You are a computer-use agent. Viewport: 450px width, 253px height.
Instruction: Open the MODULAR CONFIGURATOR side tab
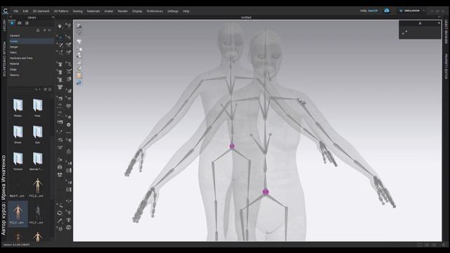[x=4, y=59]
